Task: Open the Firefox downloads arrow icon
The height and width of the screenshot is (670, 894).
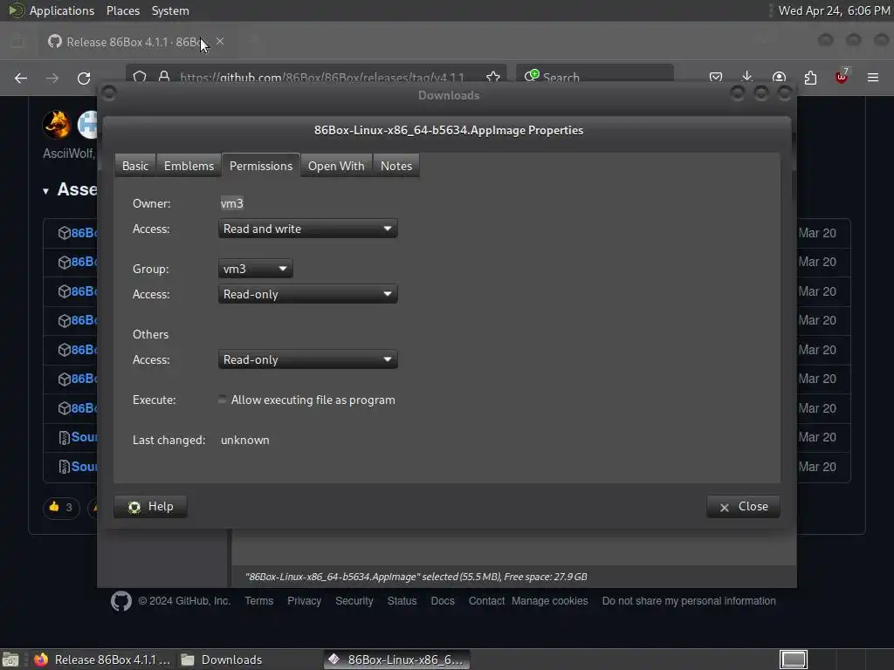Action: tap(747, 77)
